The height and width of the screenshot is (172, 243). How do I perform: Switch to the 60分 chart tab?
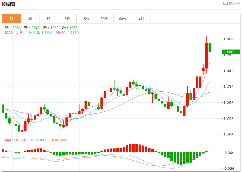tap(123, 19)
